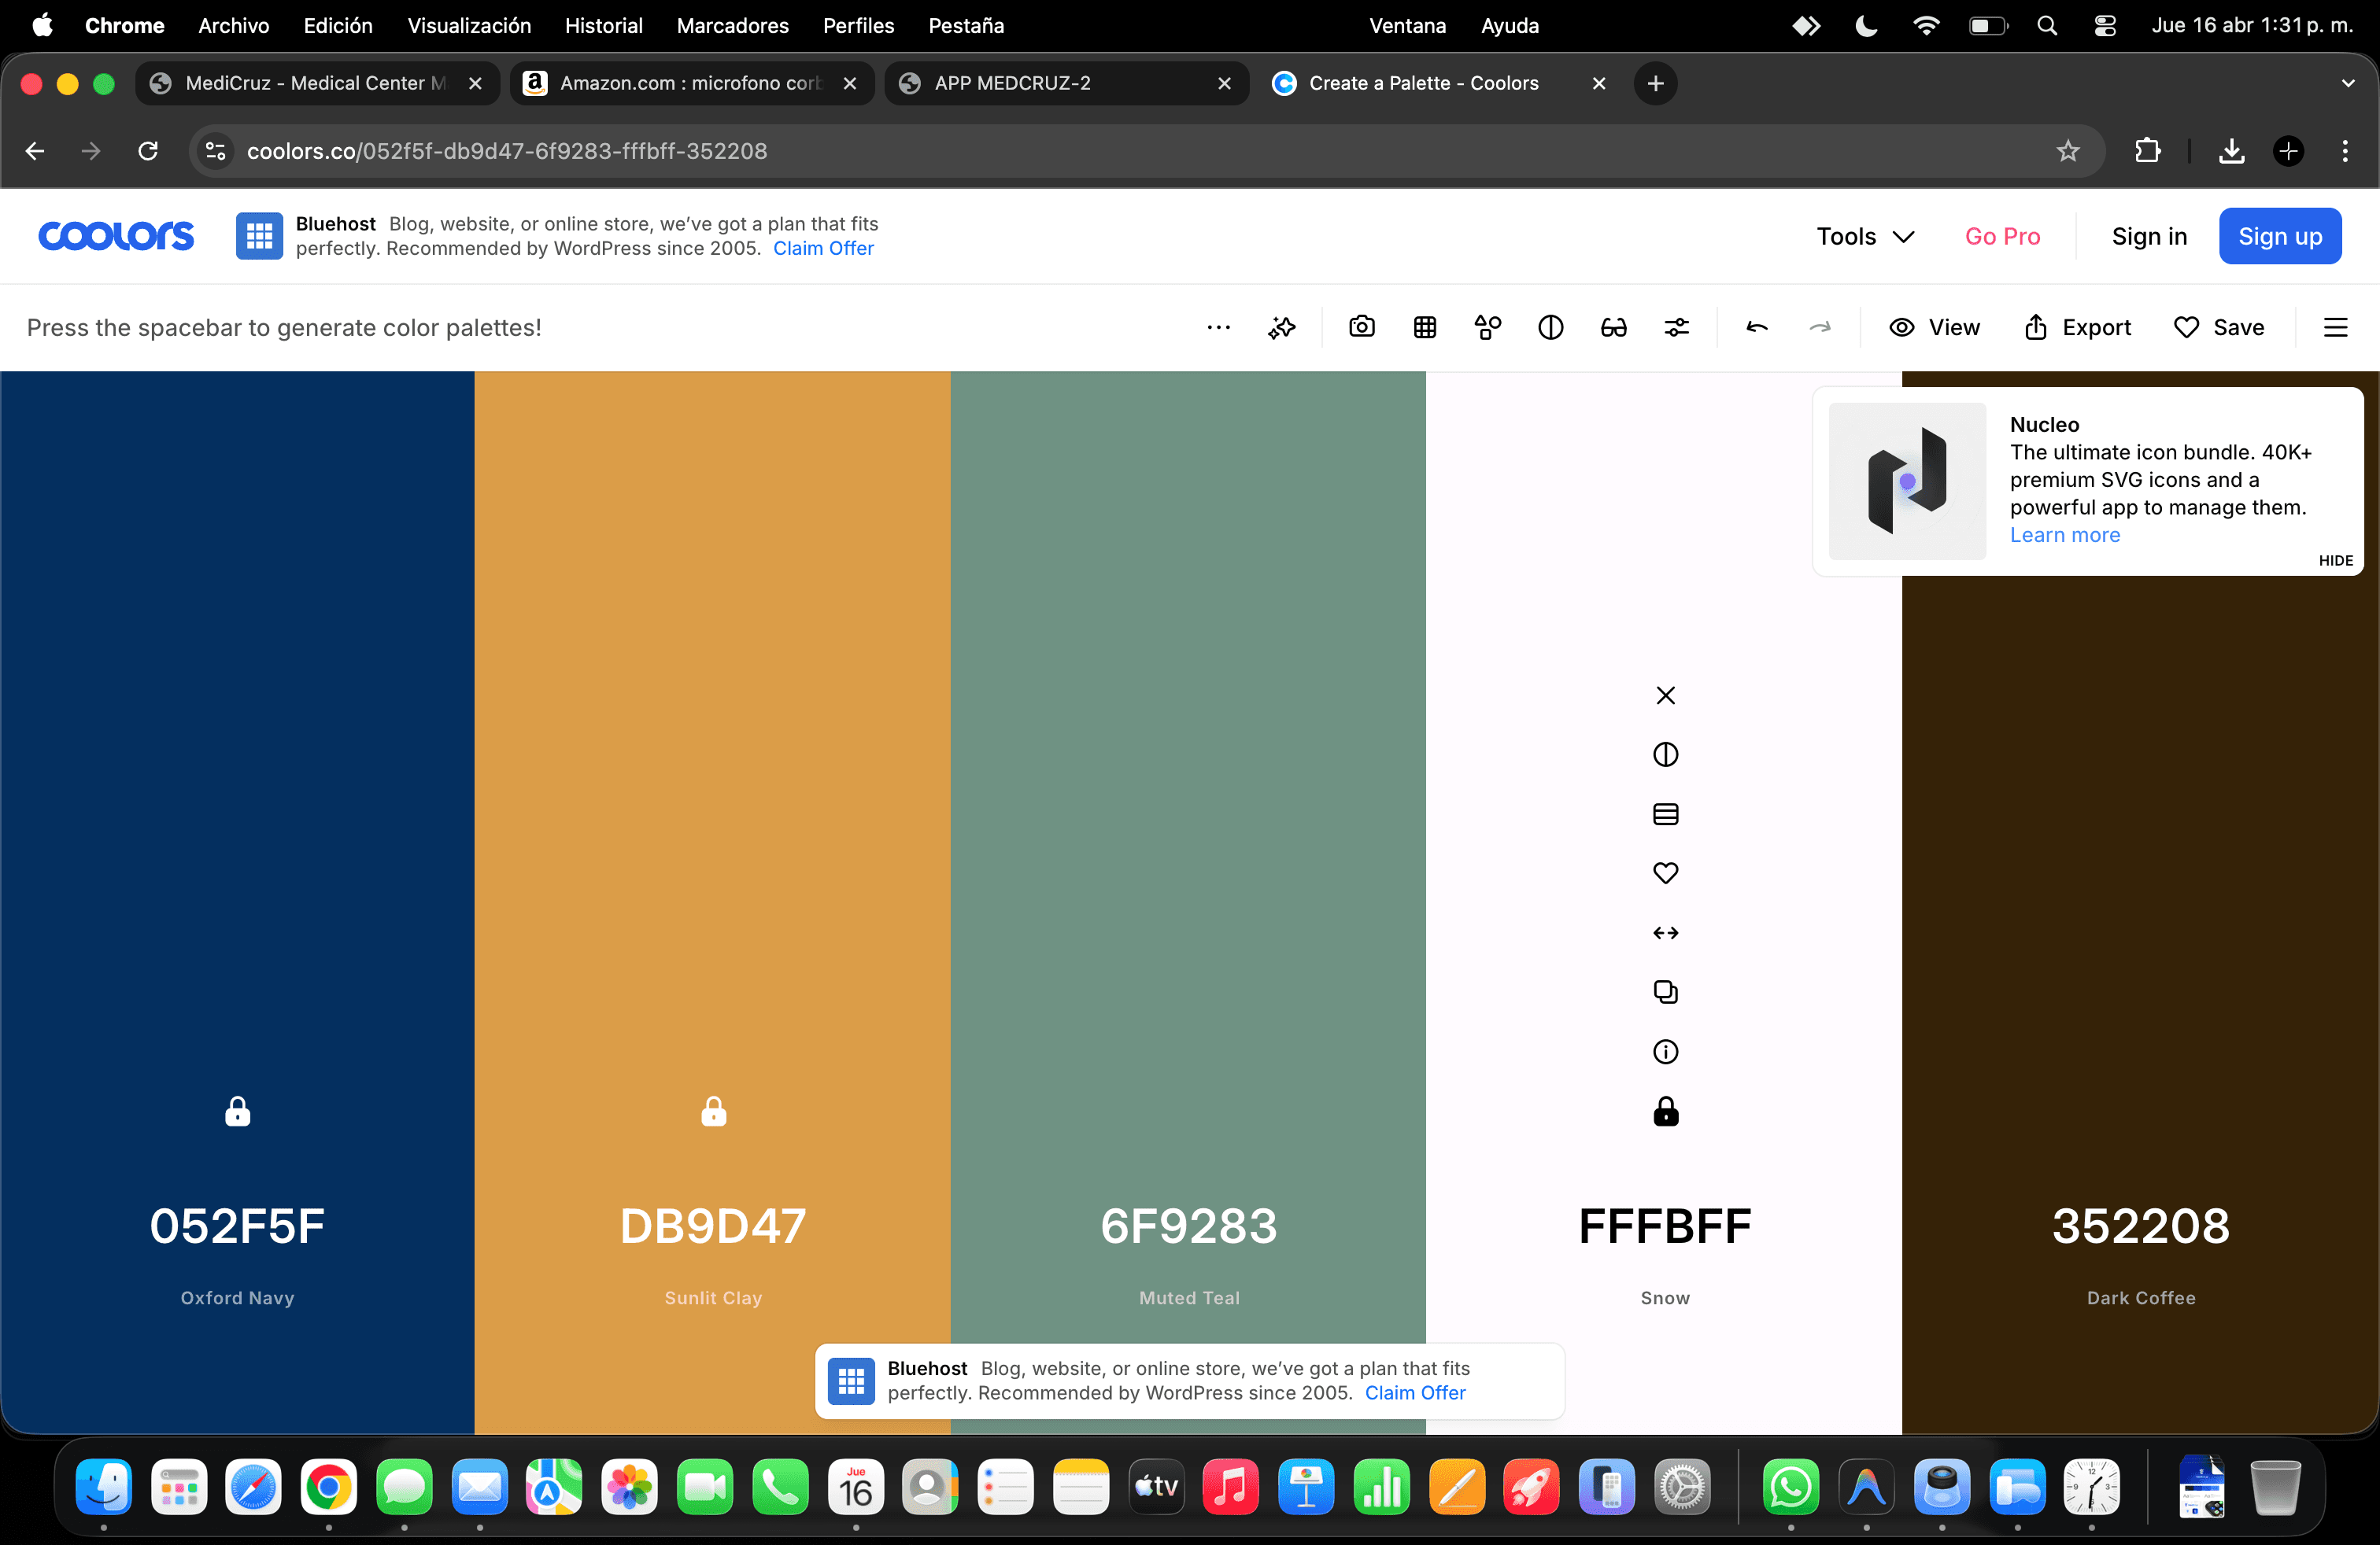Click the Sign up button
The width and height of the screenshot is (2380, 1545).
coord(2279,236)
